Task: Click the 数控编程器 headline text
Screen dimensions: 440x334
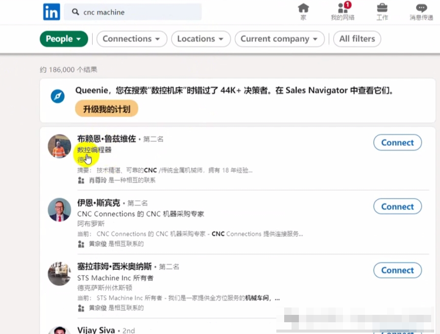Action: tap(94, 150)
